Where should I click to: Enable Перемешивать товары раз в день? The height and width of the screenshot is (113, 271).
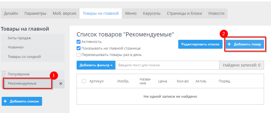79,55
